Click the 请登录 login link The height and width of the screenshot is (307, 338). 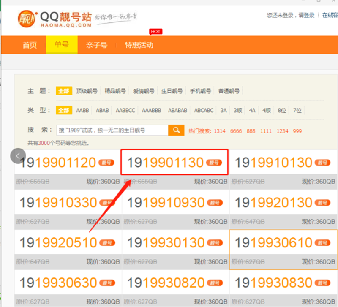[306, 15]
